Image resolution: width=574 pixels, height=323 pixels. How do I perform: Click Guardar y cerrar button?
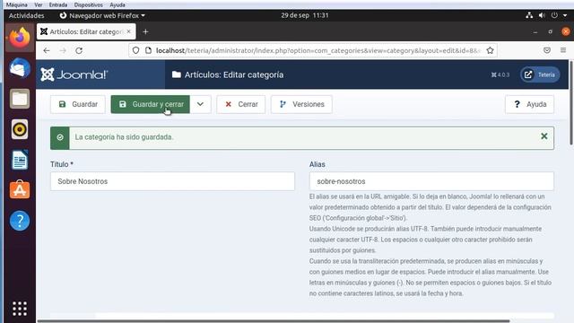(151, 104)
